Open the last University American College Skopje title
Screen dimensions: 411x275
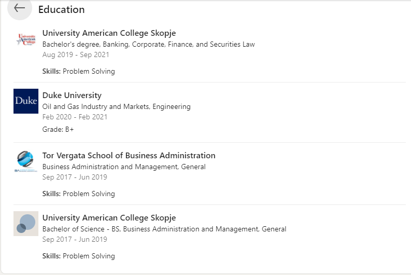point(109,218)
